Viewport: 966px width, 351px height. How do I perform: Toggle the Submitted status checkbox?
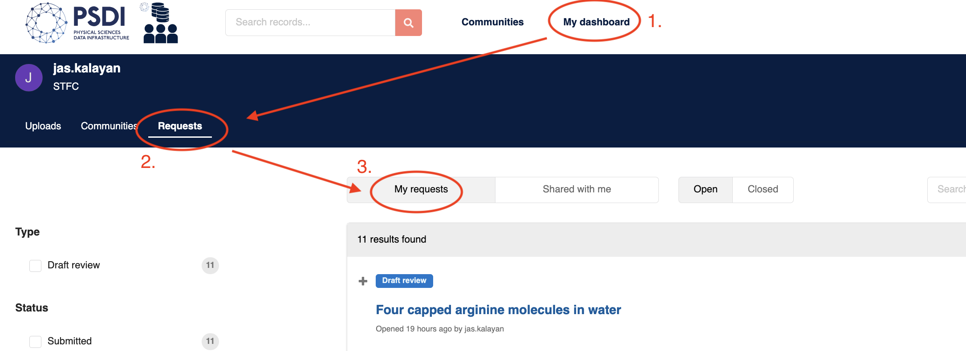point(35,342)
